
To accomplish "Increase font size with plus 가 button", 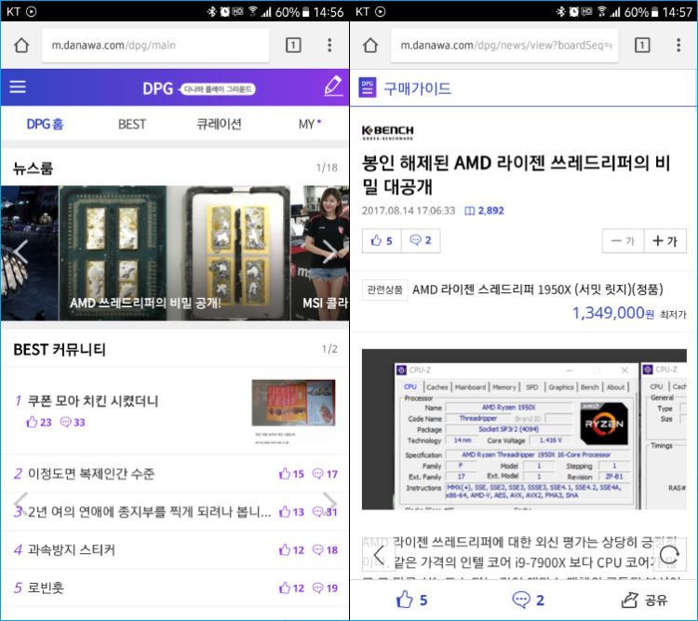I will coord(664,241).
